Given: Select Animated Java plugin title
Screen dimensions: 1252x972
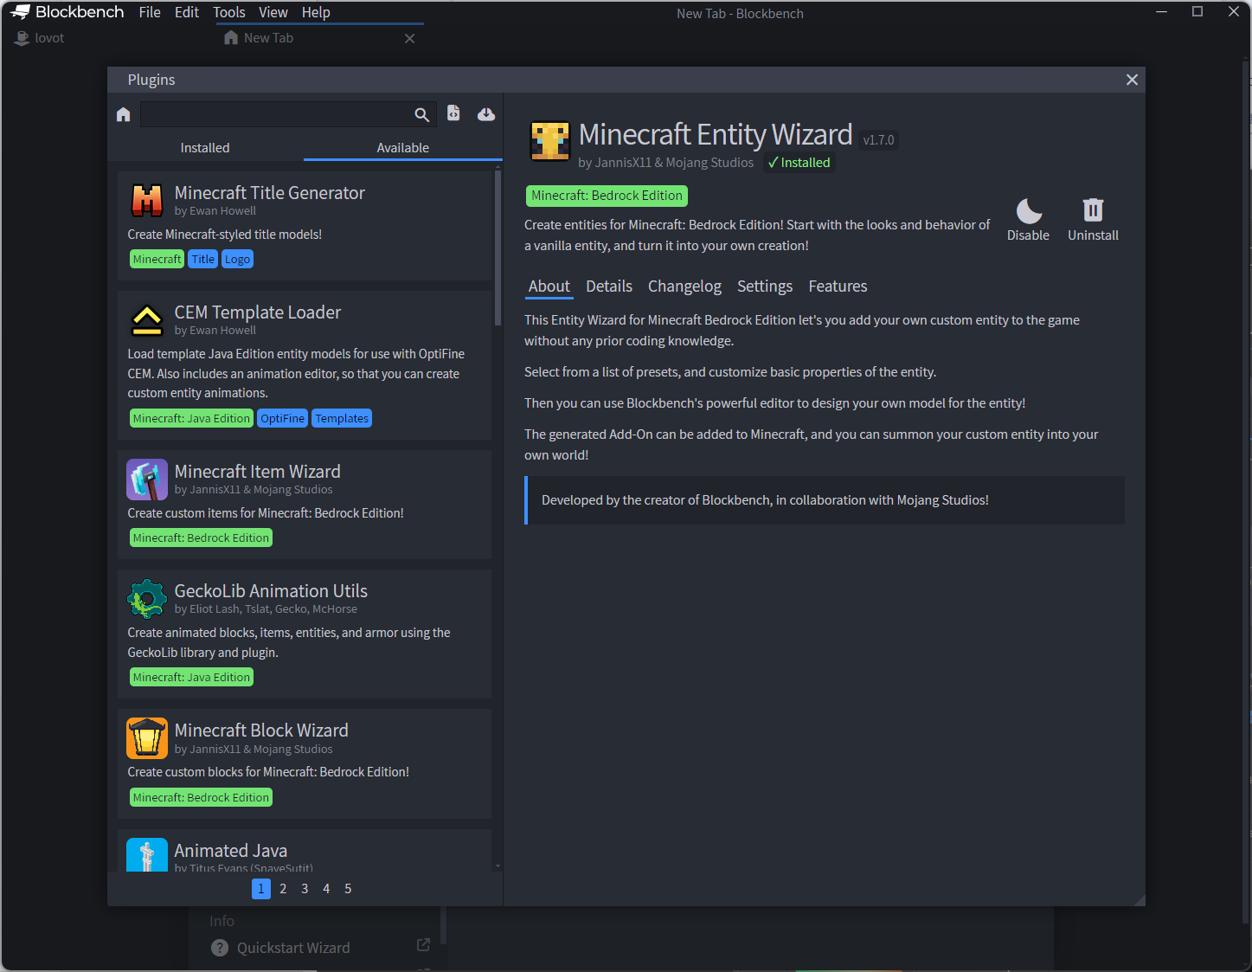Looking at the screenshot, I should (230, 851).
